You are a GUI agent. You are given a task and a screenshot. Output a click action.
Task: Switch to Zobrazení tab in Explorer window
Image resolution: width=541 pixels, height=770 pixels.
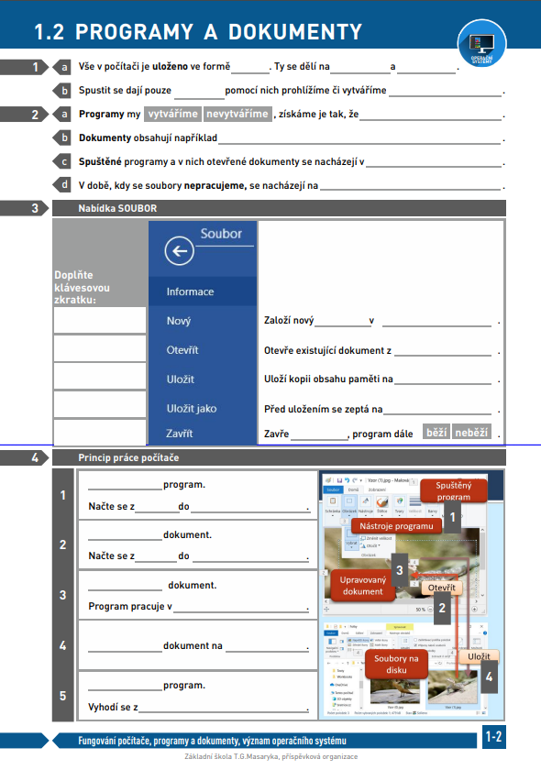click(376, 633)
